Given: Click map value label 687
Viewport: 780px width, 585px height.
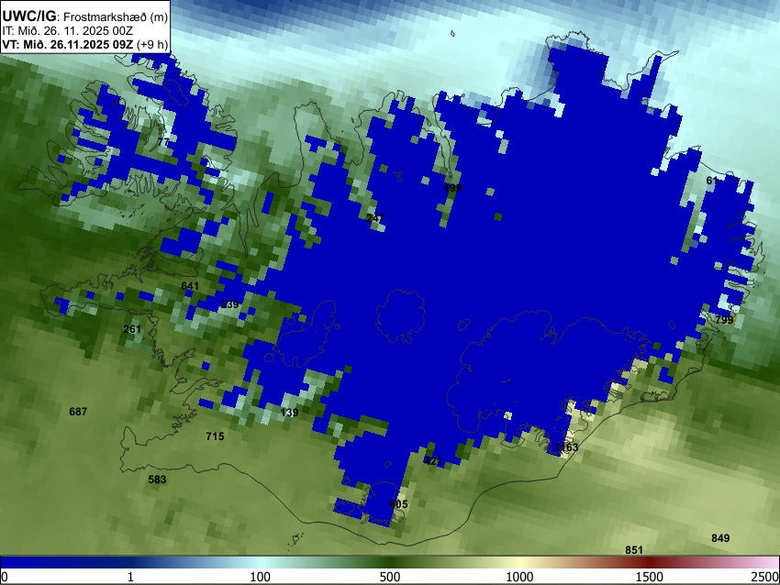Looking at the screenshot, I should (78, 412).
